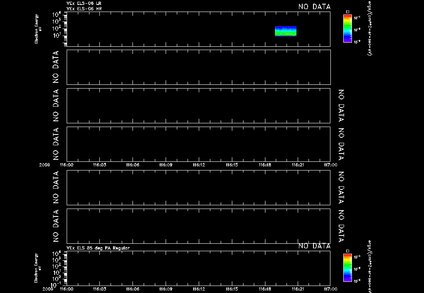Click the "NO DATA" label right of the fourth panel
Image resolution: width=424 pixels, height=293 pixels.
341,144
